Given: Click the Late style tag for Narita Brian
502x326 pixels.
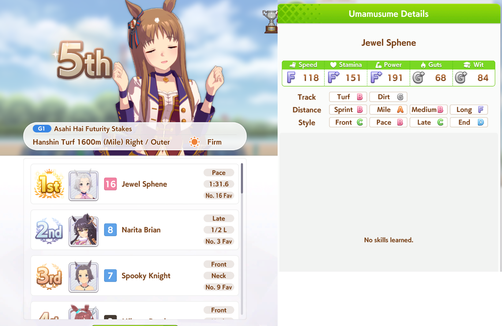Looking at the screenshot, I should click(x=219, y=218).
